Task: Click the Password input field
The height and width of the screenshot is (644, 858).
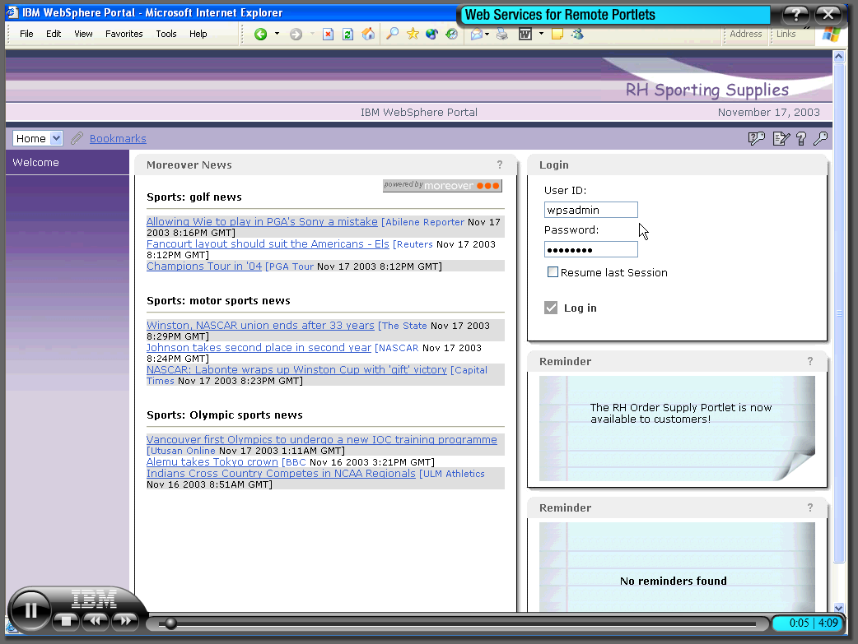Action: tap(591, 250)
